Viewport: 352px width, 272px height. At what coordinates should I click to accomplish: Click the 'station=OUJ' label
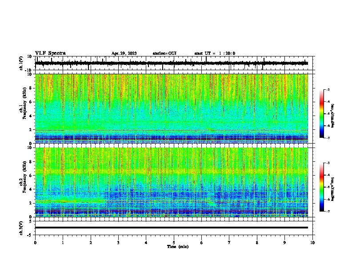click(164, 53)
